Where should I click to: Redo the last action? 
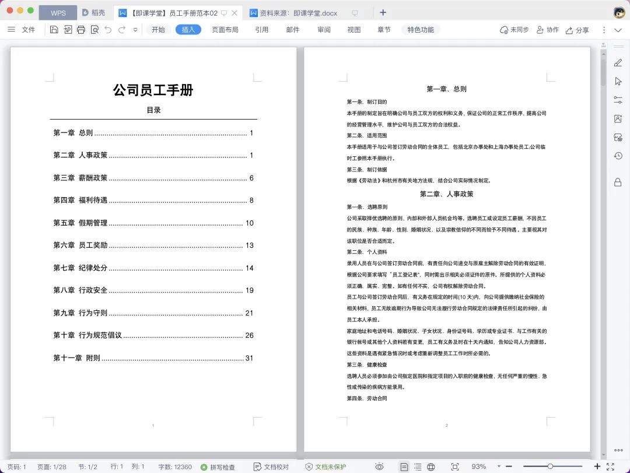(122, 29)
